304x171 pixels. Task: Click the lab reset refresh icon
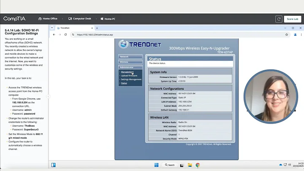pos(279,19)
